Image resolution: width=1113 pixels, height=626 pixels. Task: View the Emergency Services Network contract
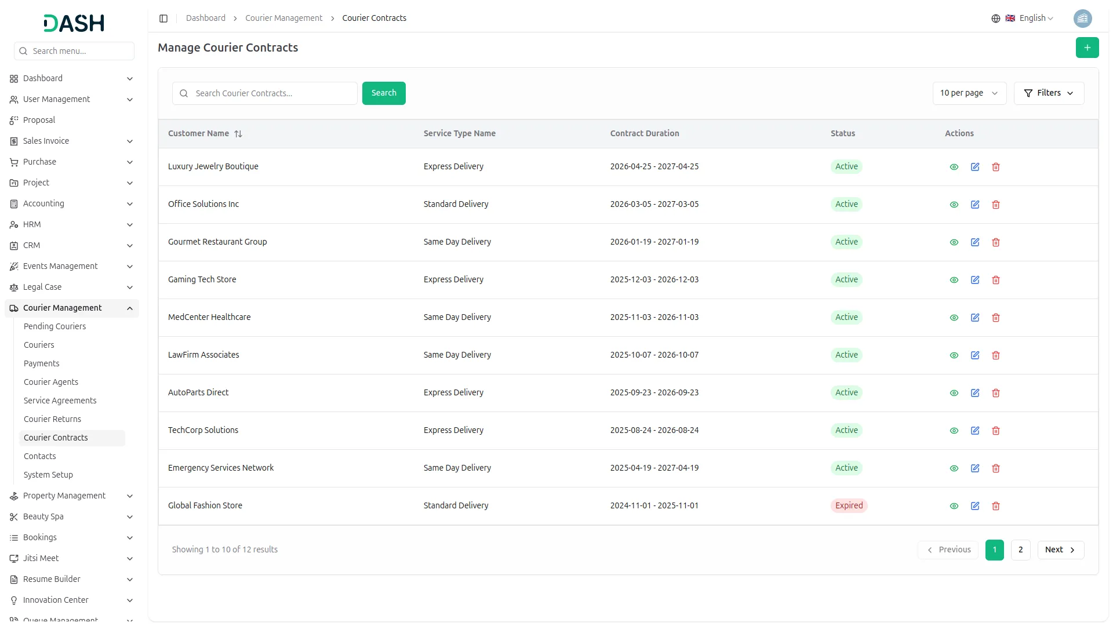954,468
